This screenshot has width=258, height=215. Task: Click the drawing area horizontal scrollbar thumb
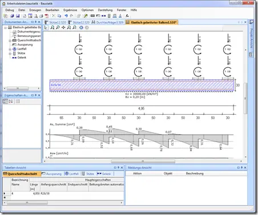click(x=143, y=161)
